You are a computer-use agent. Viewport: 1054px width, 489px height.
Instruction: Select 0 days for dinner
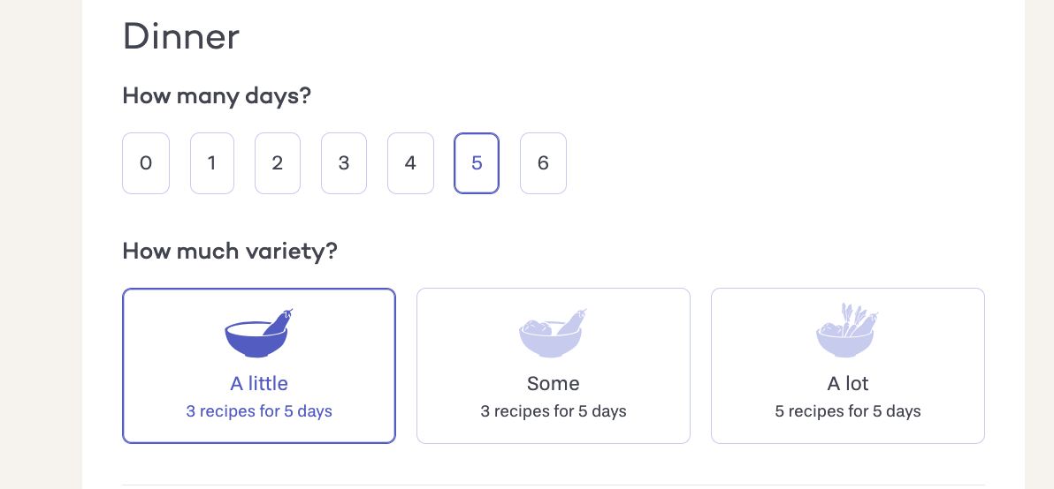[146, 163]
